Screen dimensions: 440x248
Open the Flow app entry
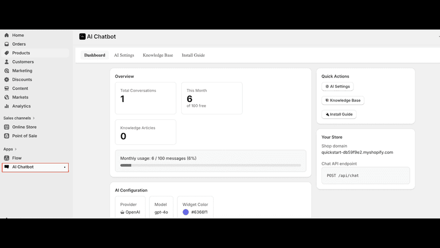pyautogui.click(x=35, y=158)
